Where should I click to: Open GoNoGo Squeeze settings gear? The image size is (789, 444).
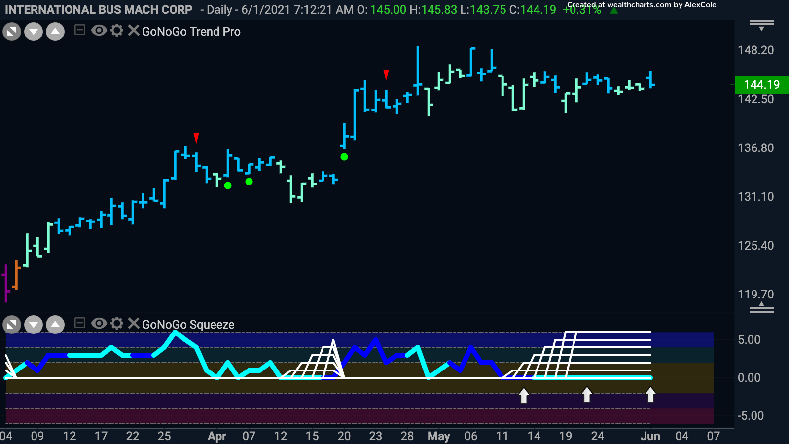pos(117,323)
